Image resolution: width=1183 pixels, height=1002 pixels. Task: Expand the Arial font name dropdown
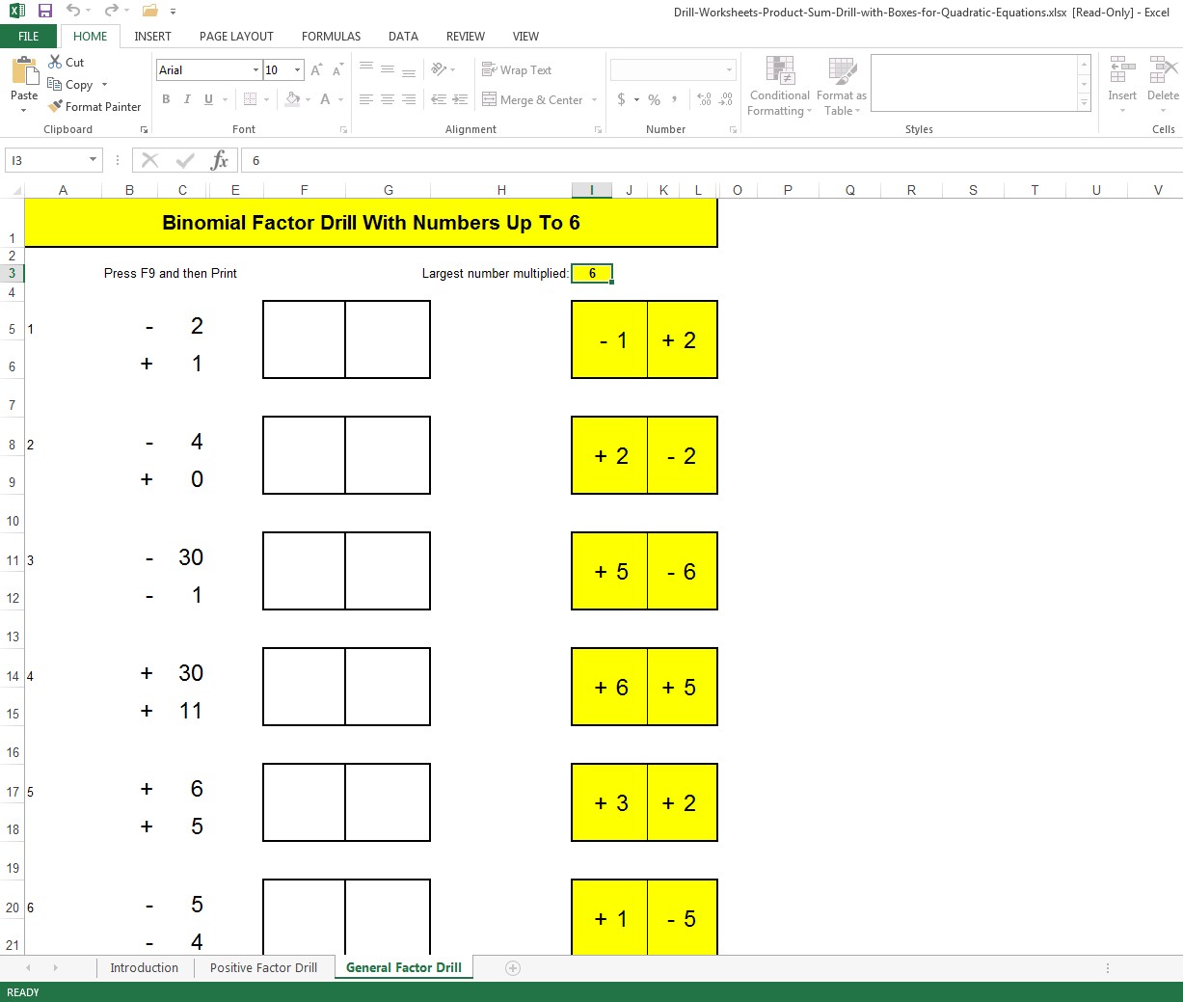coord(255,70)
